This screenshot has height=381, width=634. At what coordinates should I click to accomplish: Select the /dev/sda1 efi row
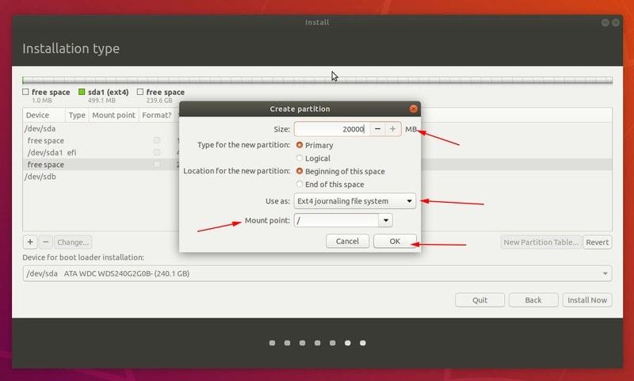pos(52,152)
